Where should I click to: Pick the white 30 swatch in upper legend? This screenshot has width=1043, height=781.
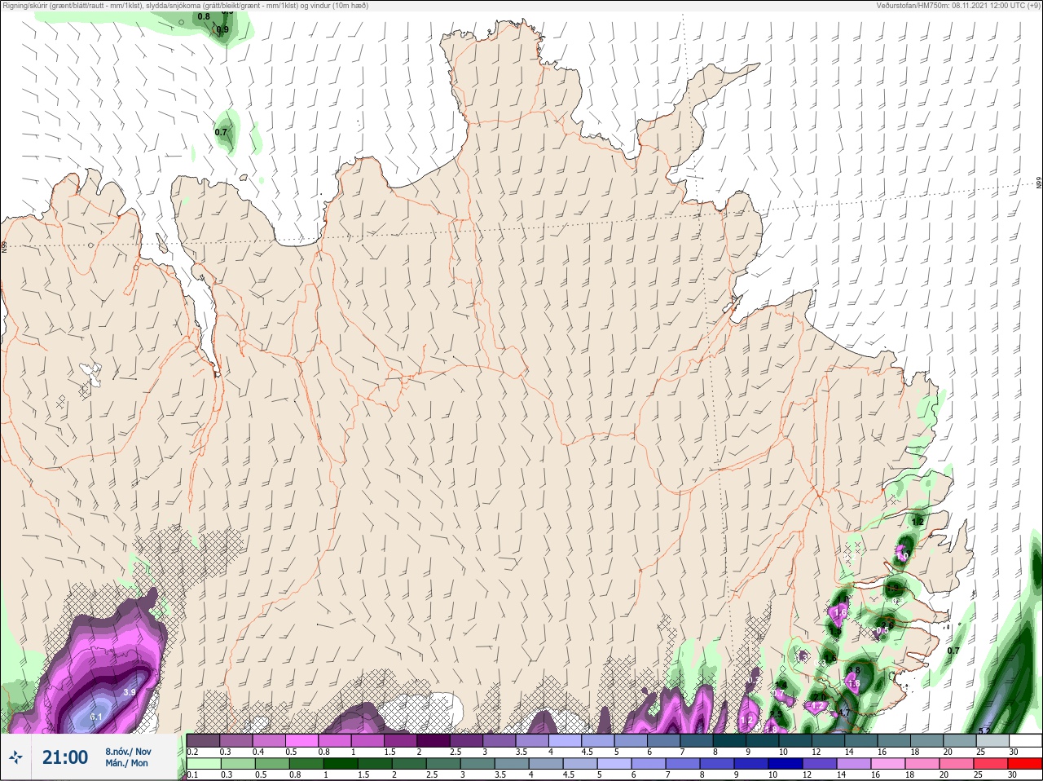point(1025,740)
